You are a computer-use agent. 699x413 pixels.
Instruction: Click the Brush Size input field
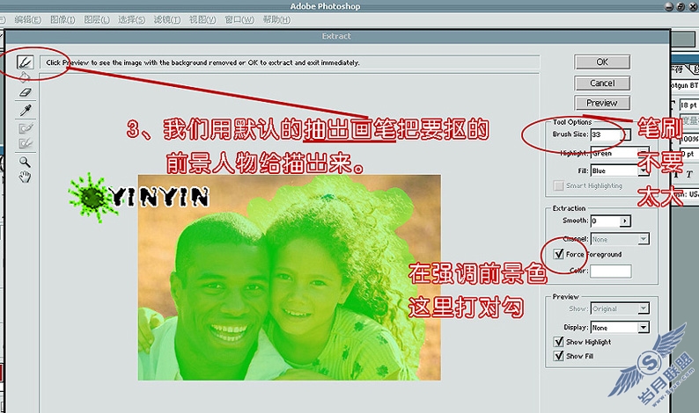(x=607, y=134)
